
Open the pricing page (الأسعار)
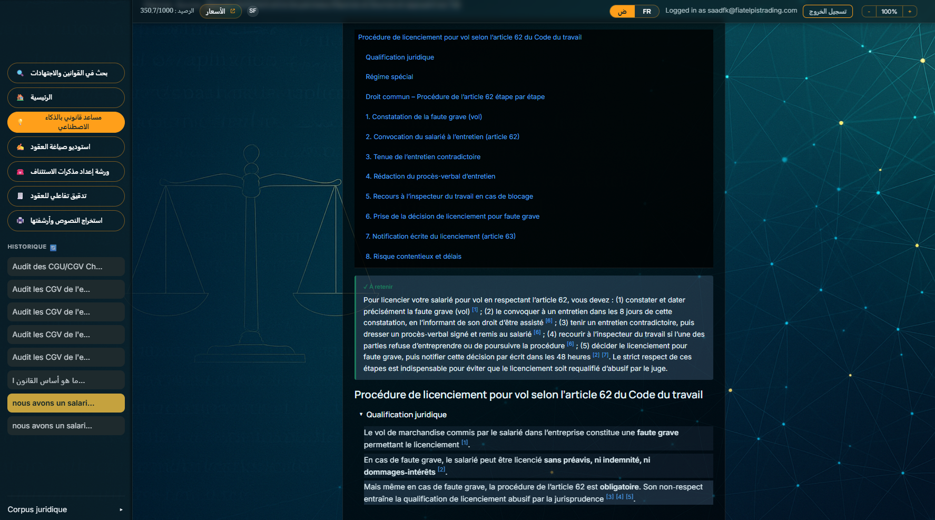click(220, 11)
